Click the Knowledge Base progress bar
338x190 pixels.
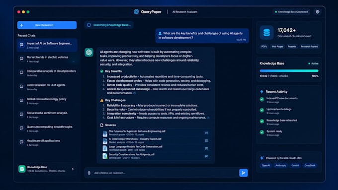[x=289, y=70]
